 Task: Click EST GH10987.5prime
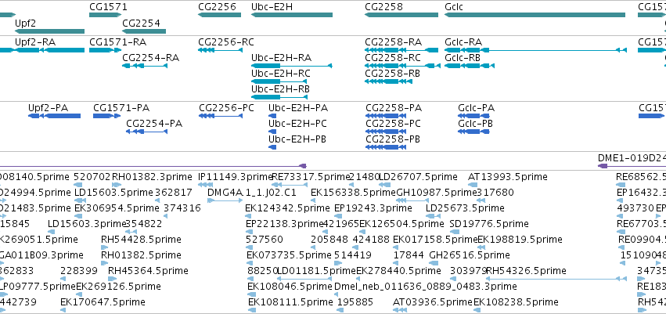pyautogui.click(x=412, y=200)
